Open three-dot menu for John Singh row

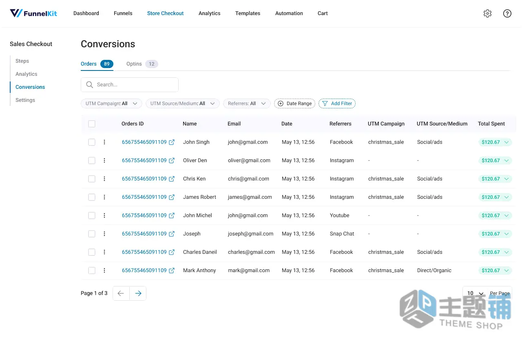(x=104, y=142)
